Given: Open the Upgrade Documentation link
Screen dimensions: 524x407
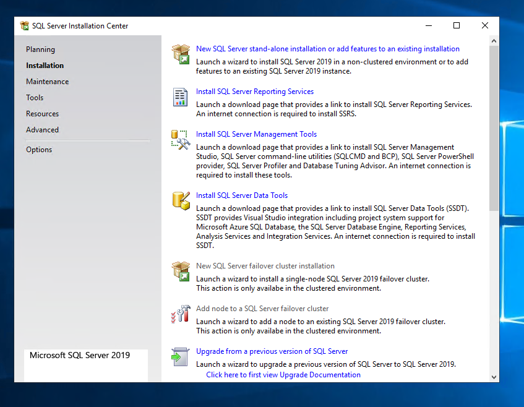Looking at the screenshot, I should (x=283, y=375).
